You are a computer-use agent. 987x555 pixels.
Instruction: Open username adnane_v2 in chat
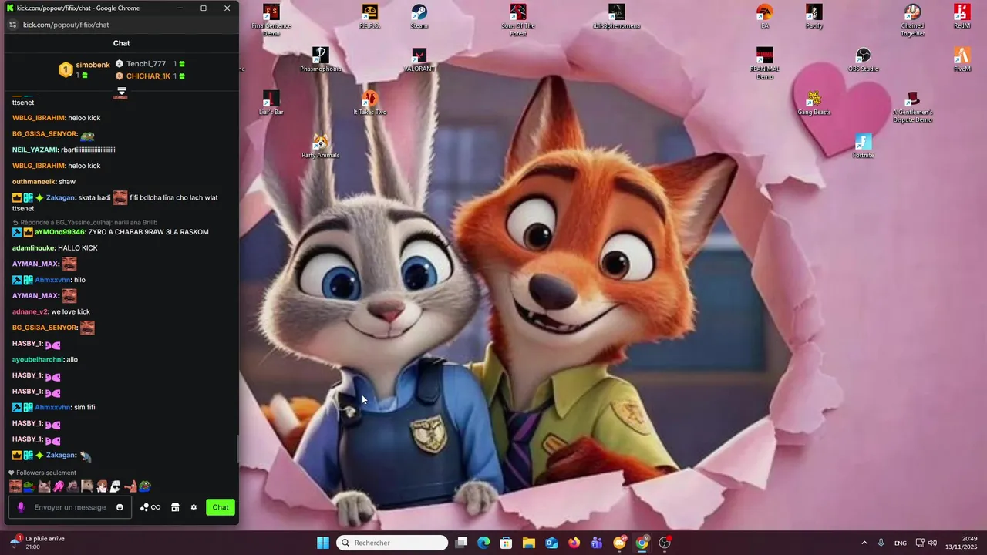point(30,311)
